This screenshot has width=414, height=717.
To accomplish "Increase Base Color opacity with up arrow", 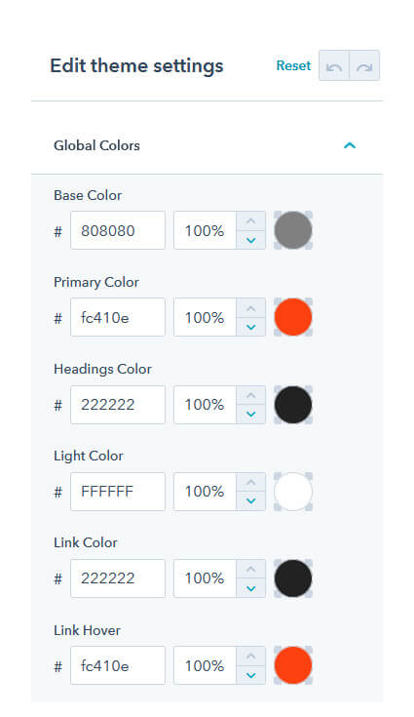I will point(250,220).
